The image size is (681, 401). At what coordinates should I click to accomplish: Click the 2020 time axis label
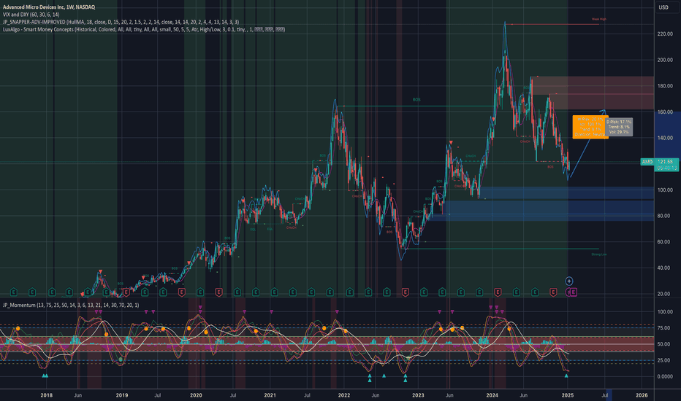(196, 395)
